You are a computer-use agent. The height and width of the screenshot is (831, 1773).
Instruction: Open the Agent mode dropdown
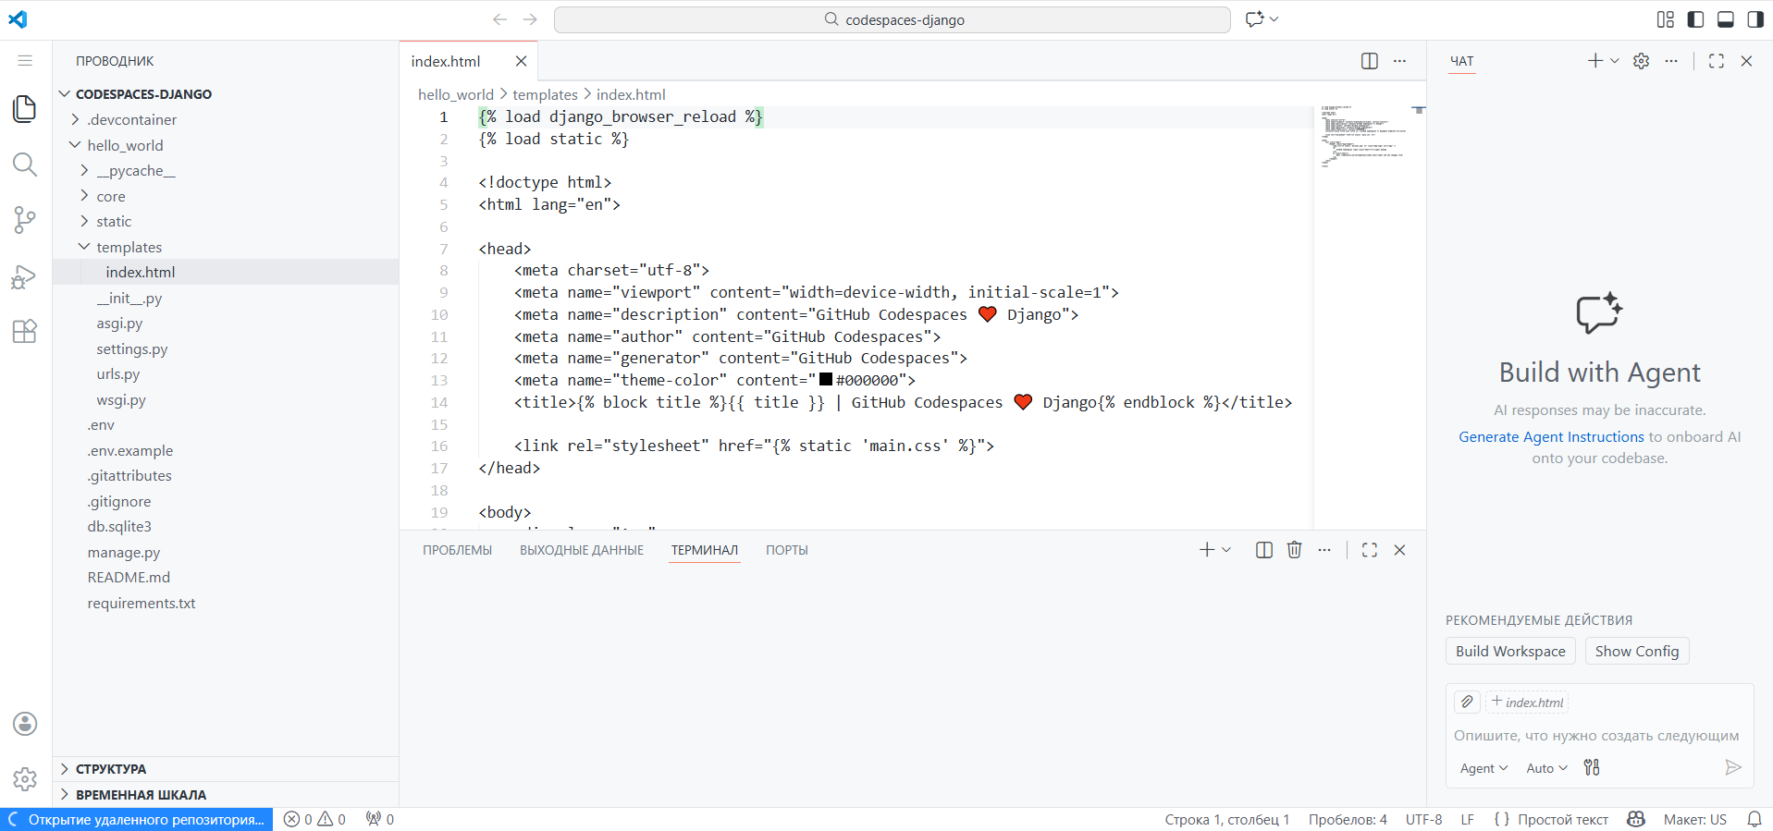(x=1483, y=768)
